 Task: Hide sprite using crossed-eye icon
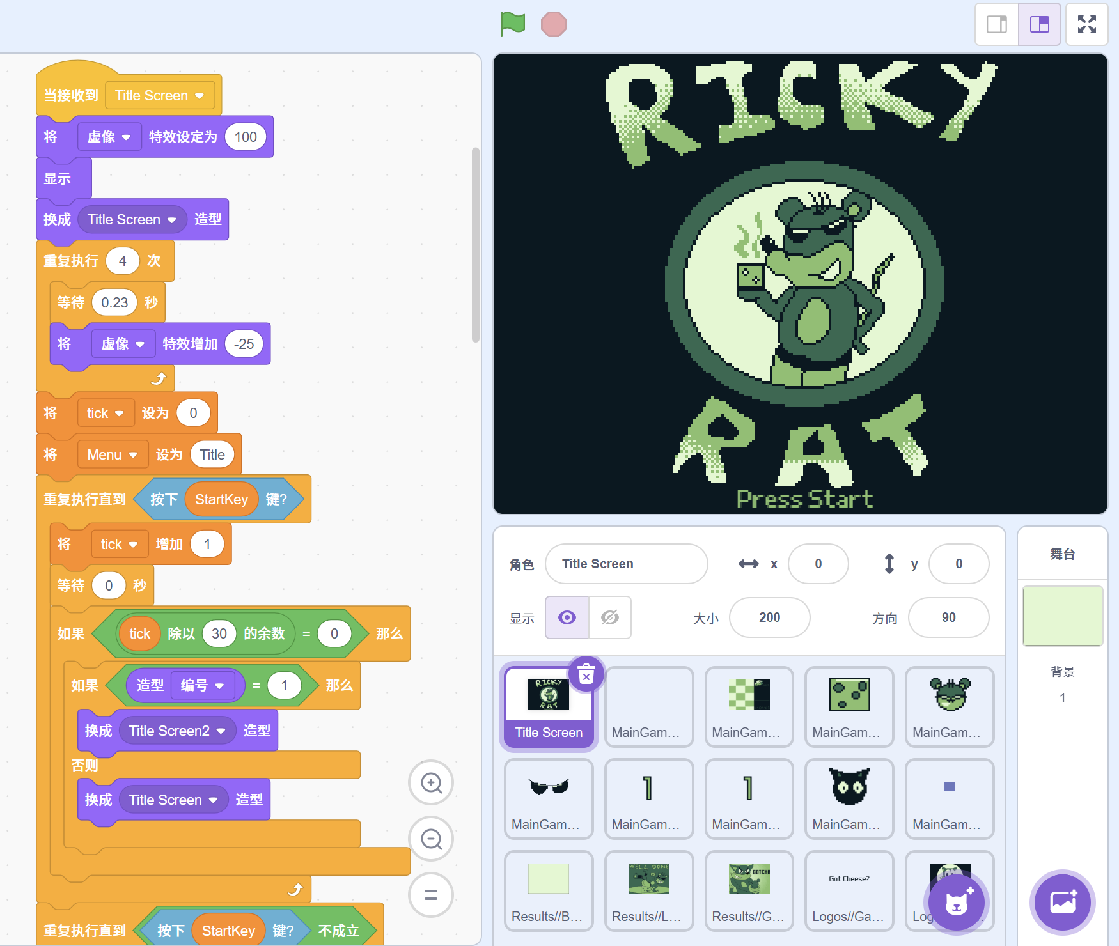pyautogui.click(x=610, y=617)
